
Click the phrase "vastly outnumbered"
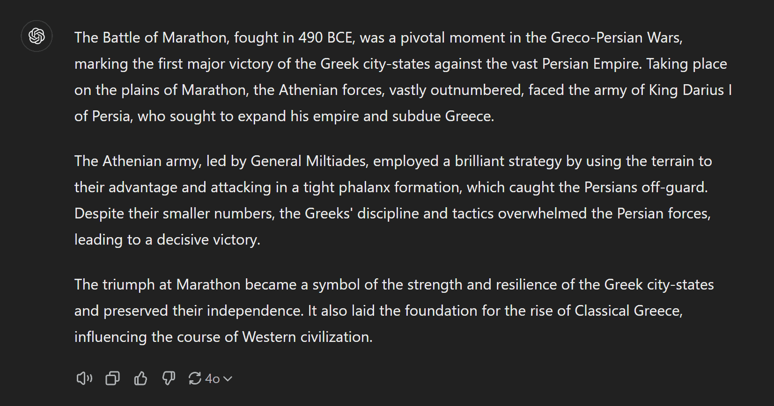click(x=457, y=90)
